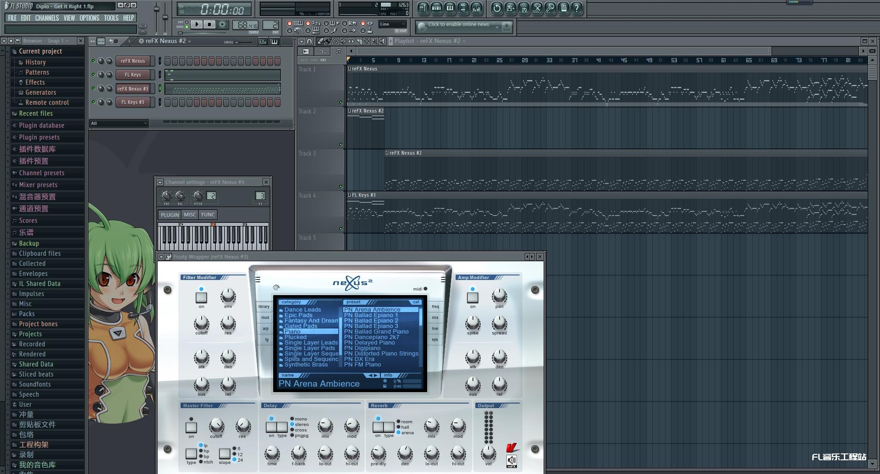The width and height of the screenshot is (880, 474).
Task: Toggle Master Filter on button in Nexus
Action: pos(191,427)
